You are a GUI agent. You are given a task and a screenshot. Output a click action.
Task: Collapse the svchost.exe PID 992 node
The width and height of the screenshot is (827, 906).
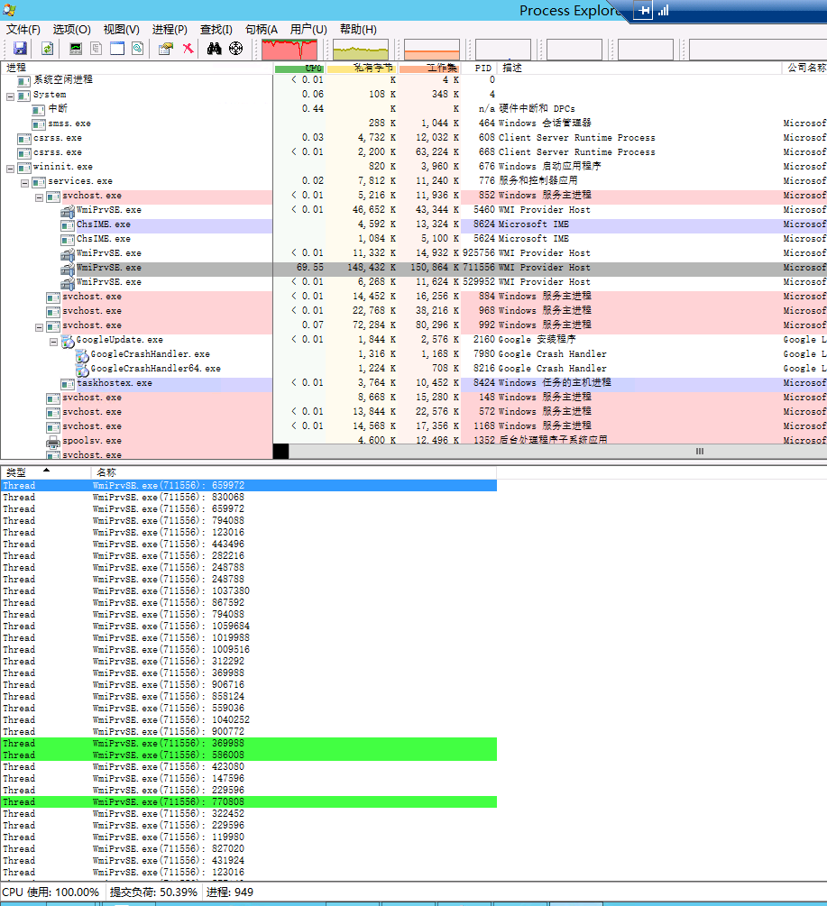[40, 327]
